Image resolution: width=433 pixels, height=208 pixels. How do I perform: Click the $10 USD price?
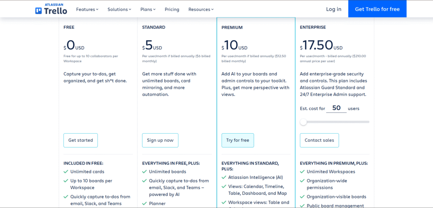pos(234,45)
